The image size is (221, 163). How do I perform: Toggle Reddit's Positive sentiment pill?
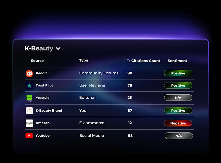tap(178, 73)
